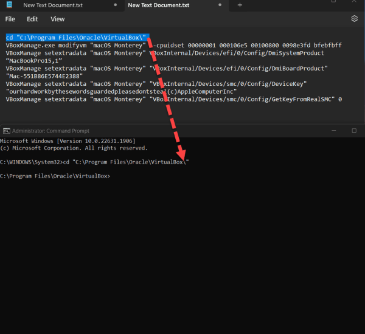Click the smc DeviceKey setextradata line
Screen dimensions: 365x334
(x=156, y=84)
